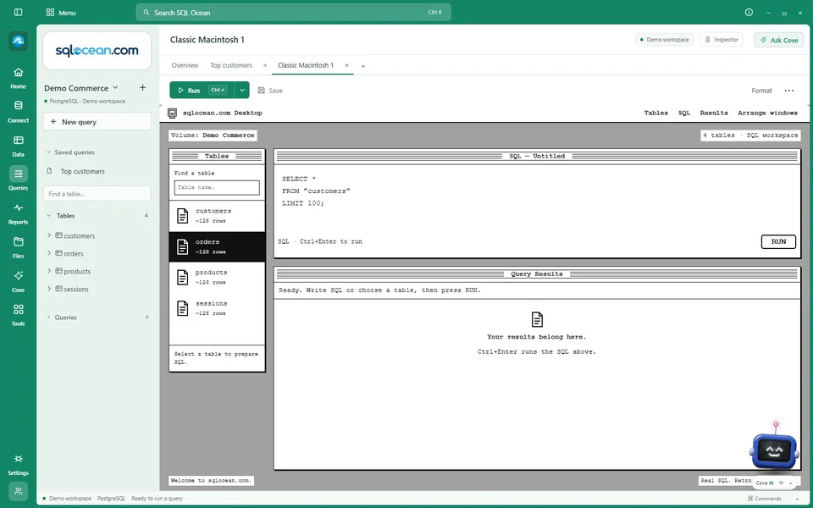Click the retro RUN button

[x=778, y=241]
